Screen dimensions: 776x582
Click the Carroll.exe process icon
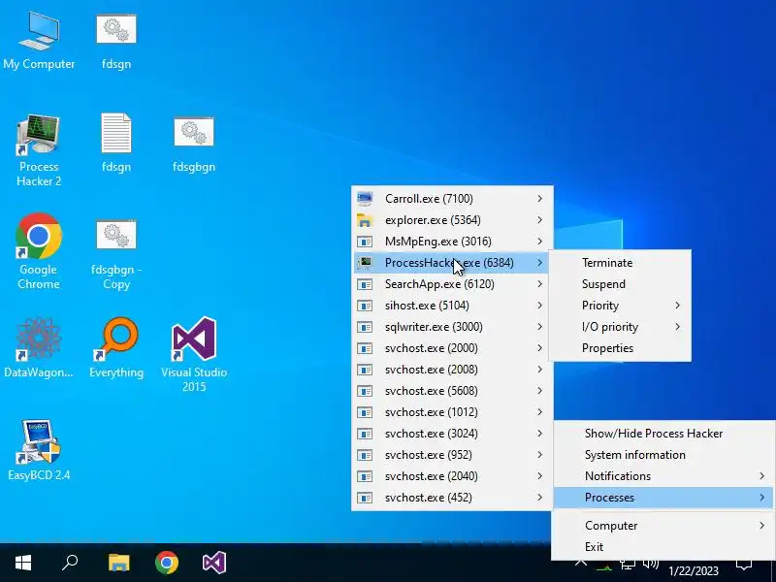point(365,199)
